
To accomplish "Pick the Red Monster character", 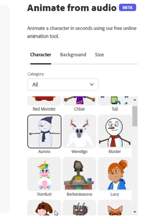I will (x=44, y=101).
